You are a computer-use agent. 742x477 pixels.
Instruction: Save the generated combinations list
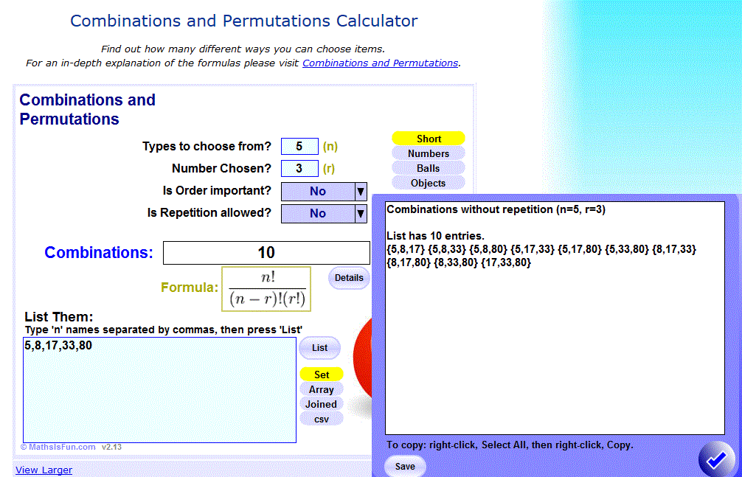pos(404,466)
